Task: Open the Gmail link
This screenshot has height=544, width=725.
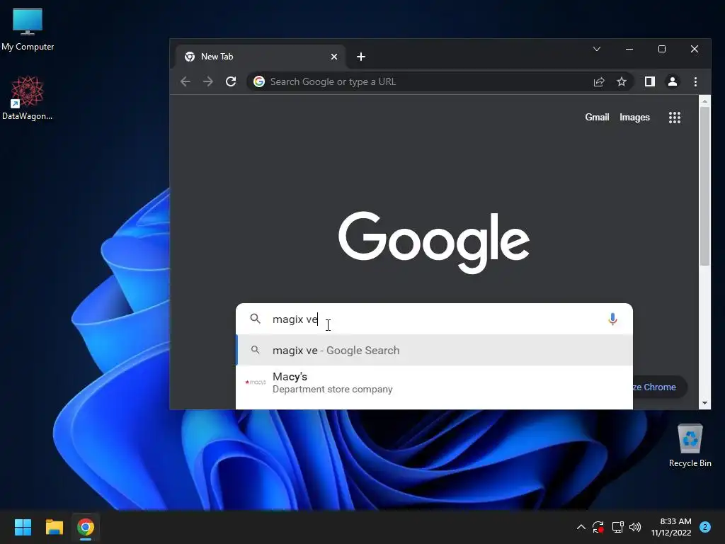Action: [597, 118]
